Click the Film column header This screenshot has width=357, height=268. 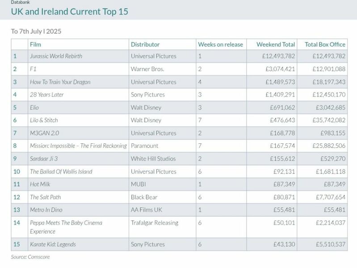click(35, 44)
